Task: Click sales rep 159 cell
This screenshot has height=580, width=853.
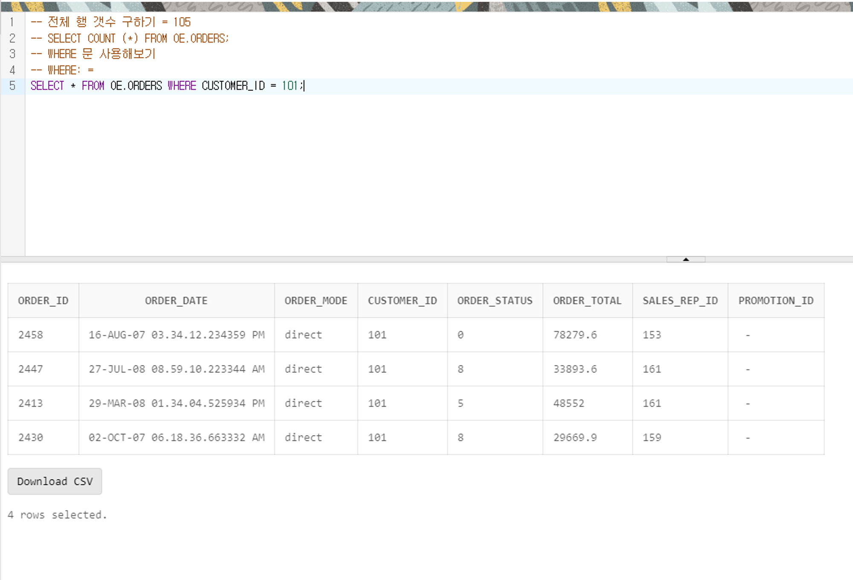Action: pos(652,438)
